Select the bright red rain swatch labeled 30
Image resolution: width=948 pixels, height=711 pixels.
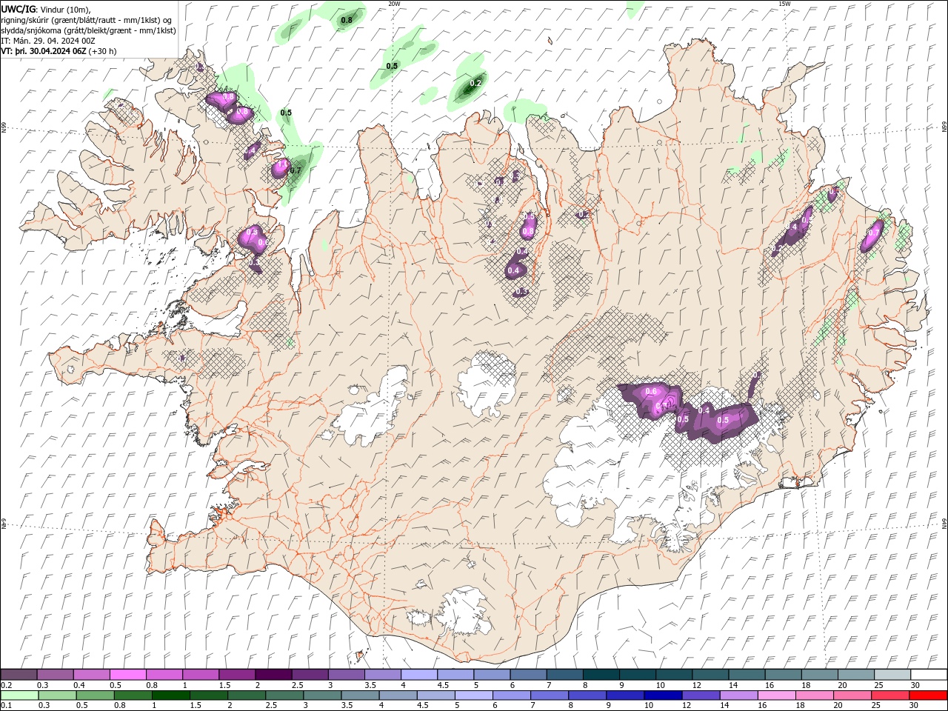[x=927, y=695]
